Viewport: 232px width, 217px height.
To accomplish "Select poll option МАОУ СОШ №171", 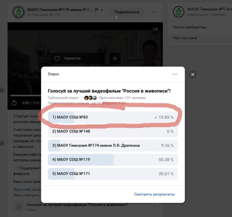I will coord(113,173).
